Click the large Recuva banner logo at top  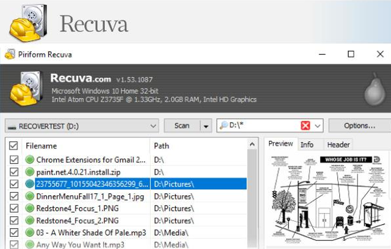[28, 23]
